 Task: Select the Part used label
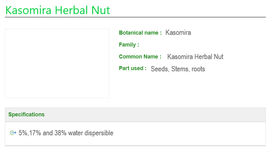[x=132, y=68]
